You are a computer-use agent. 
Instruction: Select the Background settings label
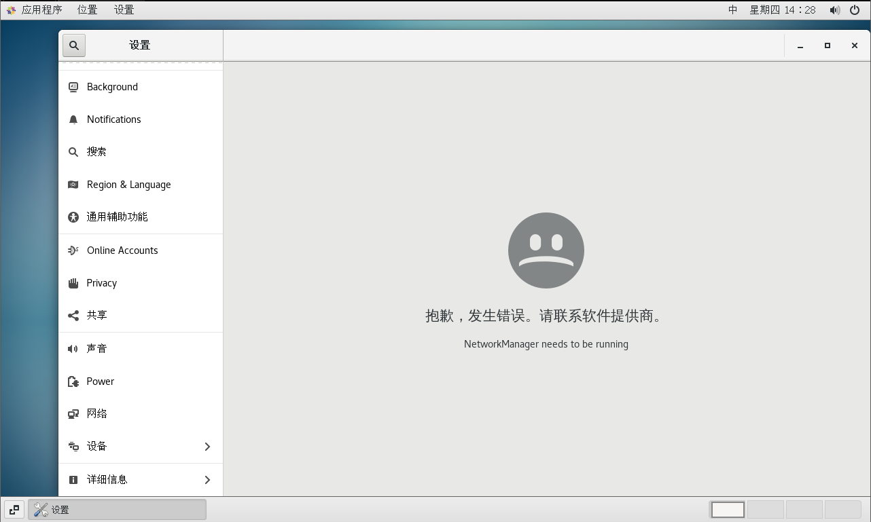click(x=112, y=87)
